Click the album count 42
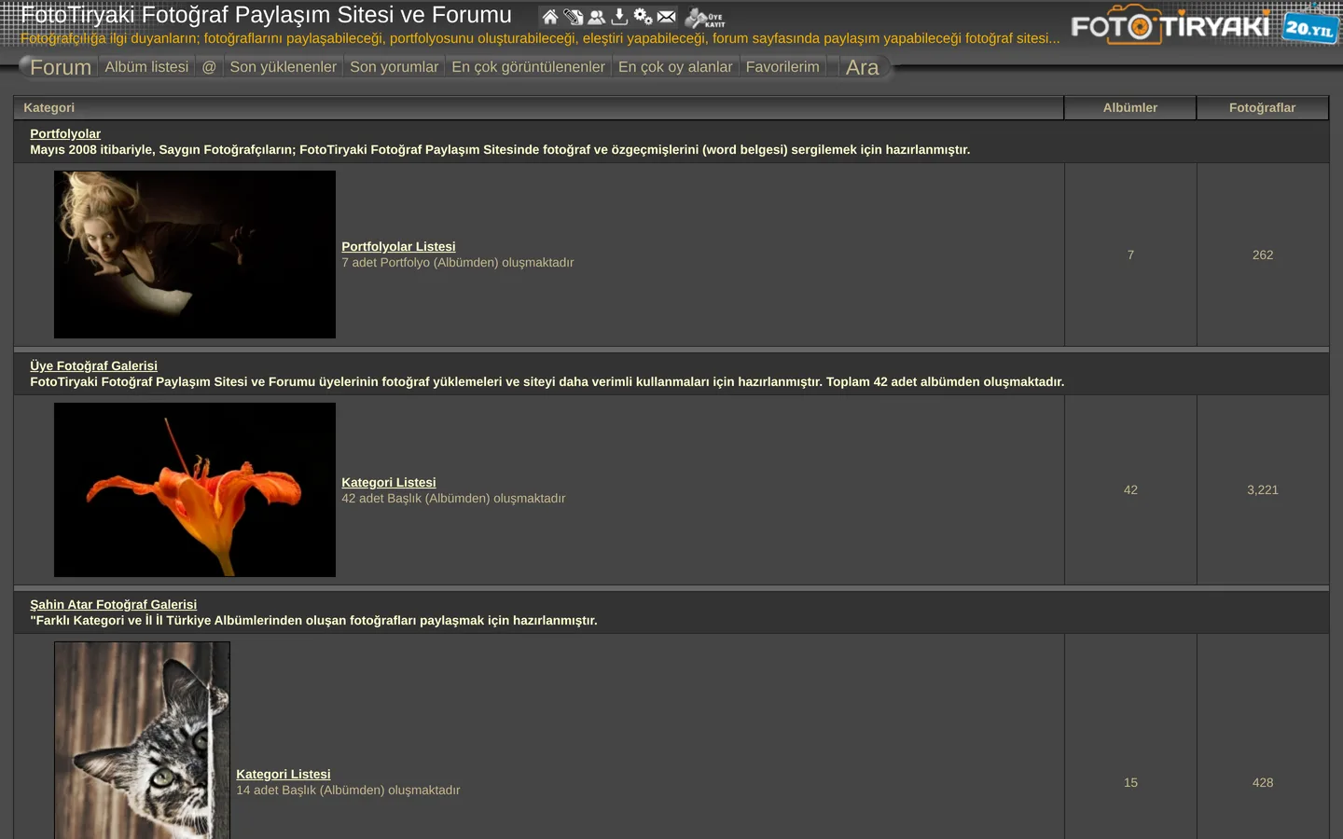This screenshot has height=839, width=1343. tap(1130, 489)
